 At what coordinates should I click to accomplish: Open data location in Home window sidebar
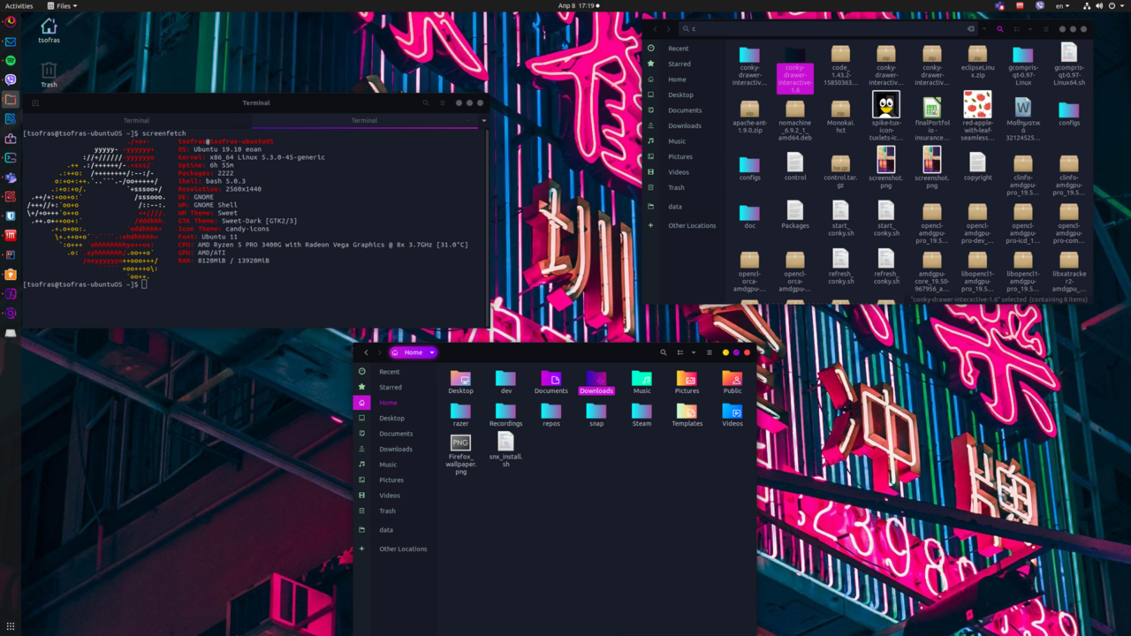tap(386, 530)
